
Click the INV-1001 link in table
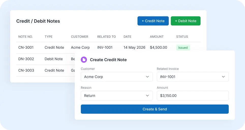[105, 47]
